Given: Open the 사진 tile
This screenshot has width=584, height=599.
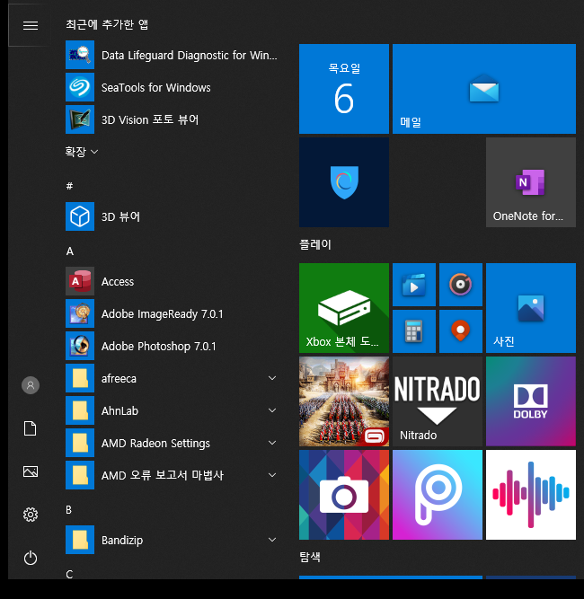Looking at the screenshot, I should [x=531, y=308].
